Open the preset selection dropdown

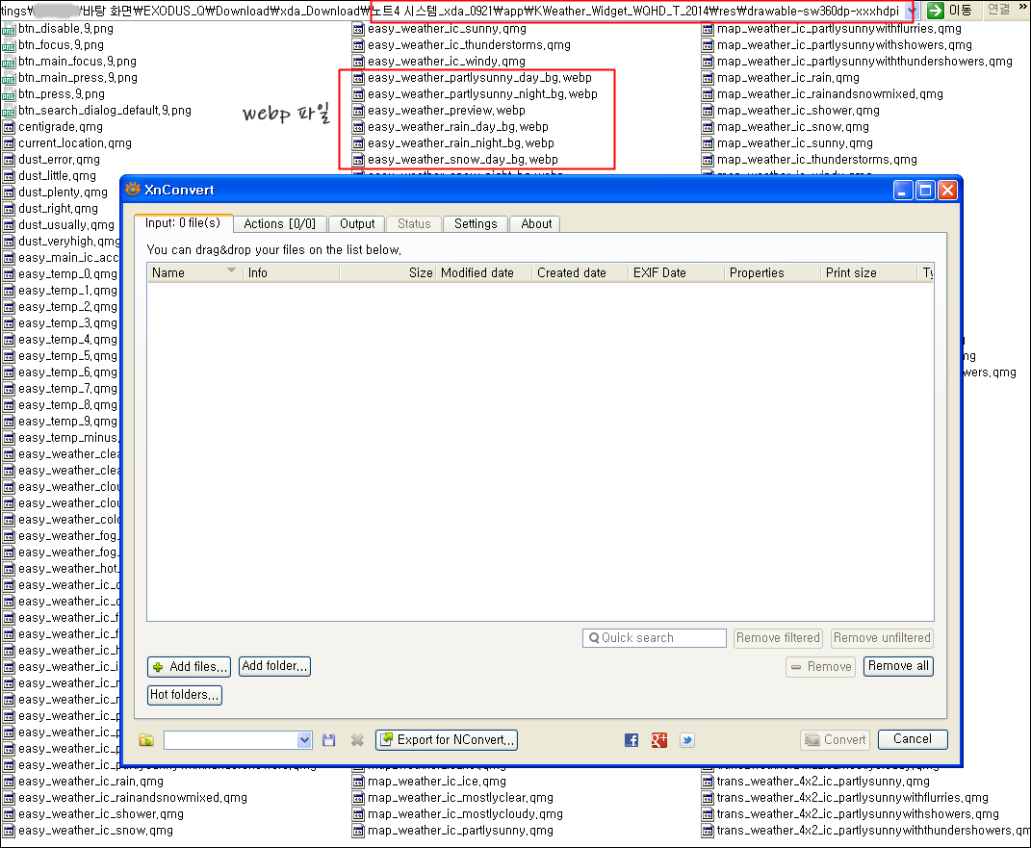pos(304,740)
